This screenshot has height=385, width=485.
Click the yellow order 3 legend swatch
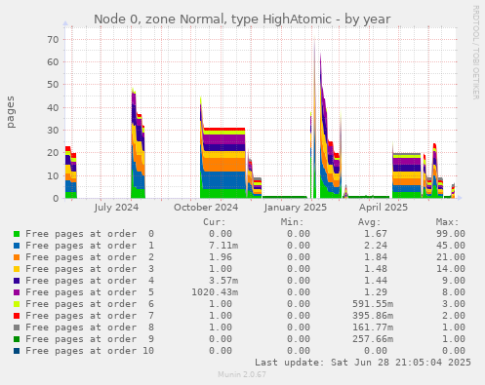(x=17, y=269)
